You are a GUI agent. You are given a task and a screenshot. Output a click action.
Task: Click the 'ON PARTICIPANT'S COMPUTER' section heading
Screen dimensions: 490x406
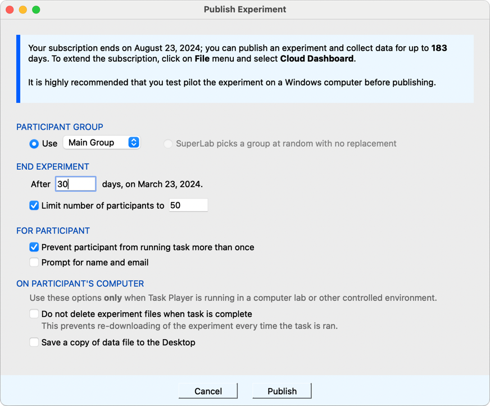click(80, 284)
